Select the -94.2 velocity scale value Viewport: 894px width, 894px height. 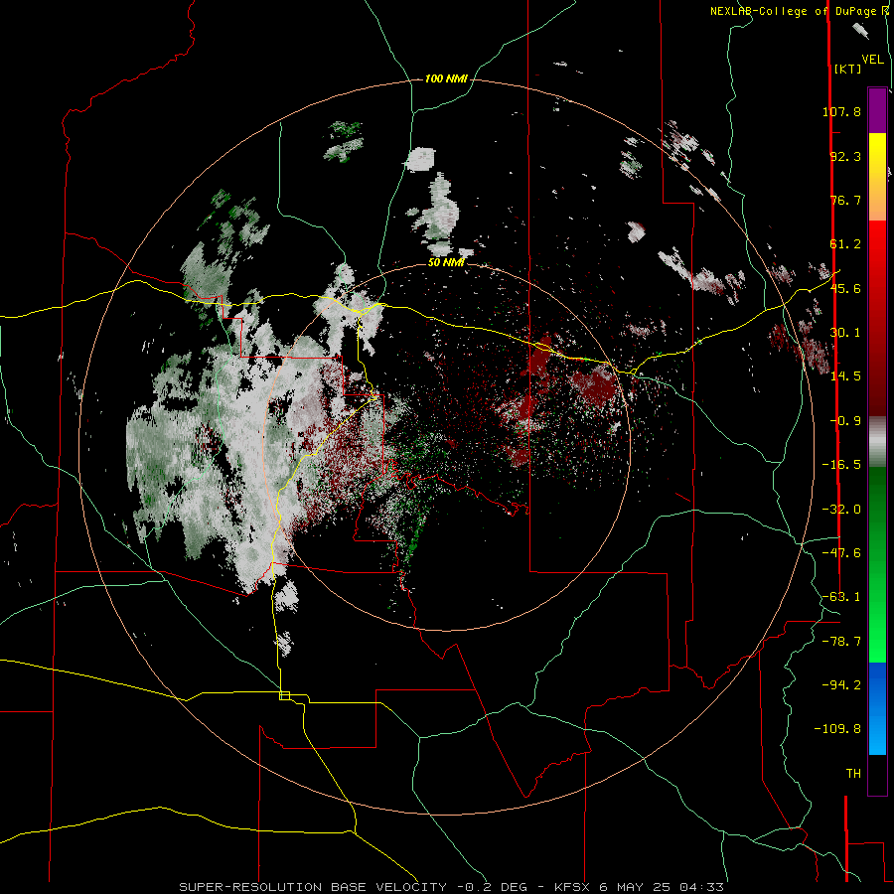click(841, 684)
